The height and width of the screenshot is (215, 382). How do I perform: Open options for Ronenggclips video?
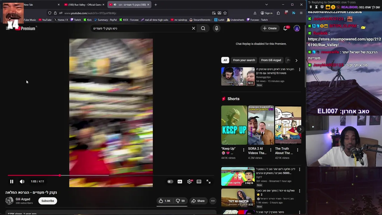[300, 70]
